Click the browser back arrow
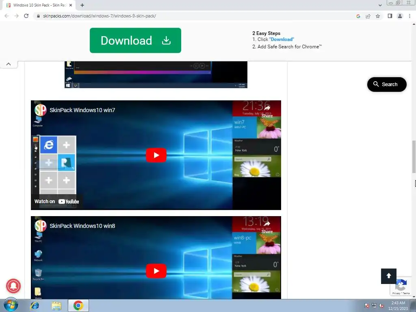The height and width of the screenshot is (312, 416). tap(7, 16)
